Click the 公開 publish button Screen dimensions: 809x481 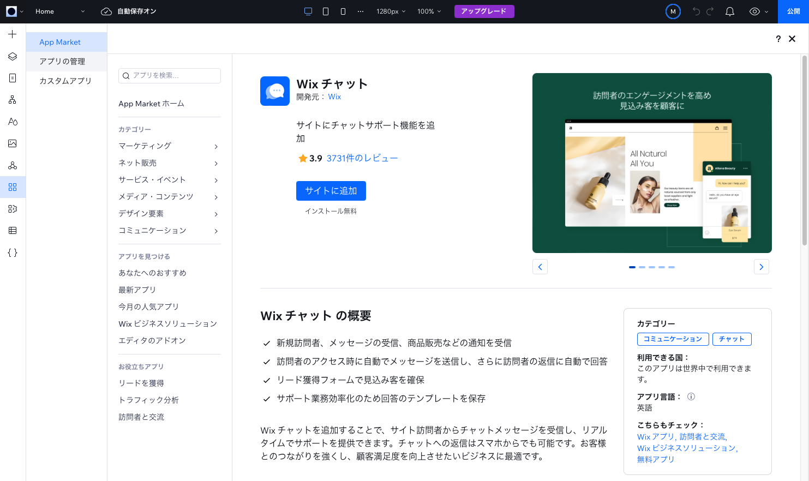794,11
